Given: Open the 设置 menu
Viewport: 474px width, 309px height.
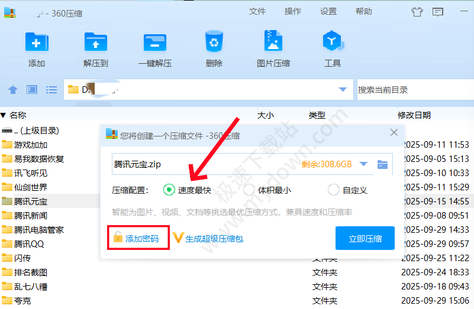Looking at the screenshot, I should [x=328, y=11].
